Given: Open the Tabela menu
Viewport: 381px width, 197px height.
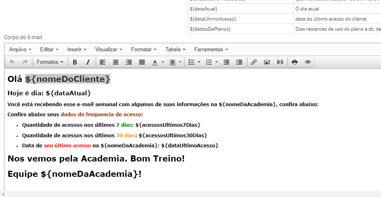Looking at the screenshot, I should pyautogui.click(x=175, y=49).
